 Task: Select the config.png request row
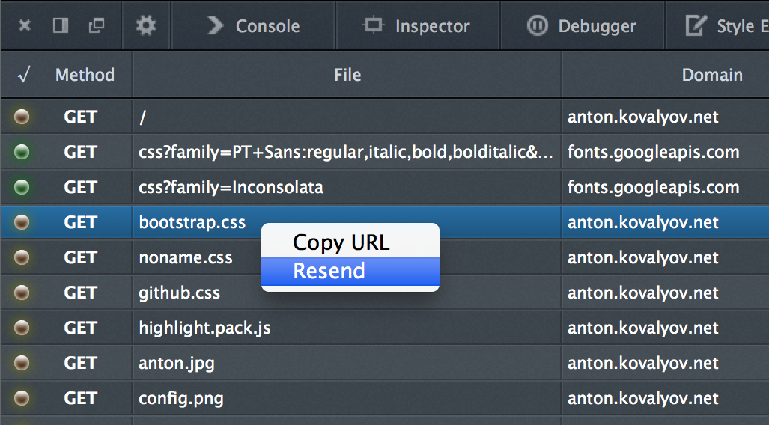[x=180, y=398]
